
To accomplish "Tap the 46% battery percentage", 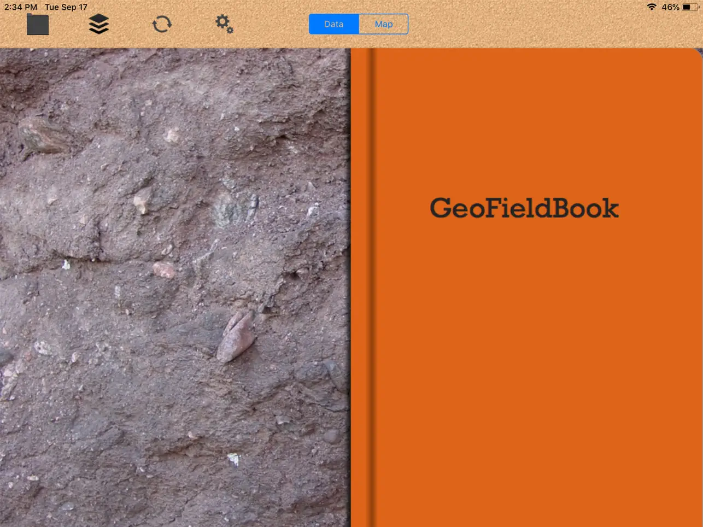I will click(670, 7).
